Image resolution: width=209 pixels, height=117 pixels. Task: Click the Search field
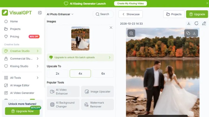(103, 14)
